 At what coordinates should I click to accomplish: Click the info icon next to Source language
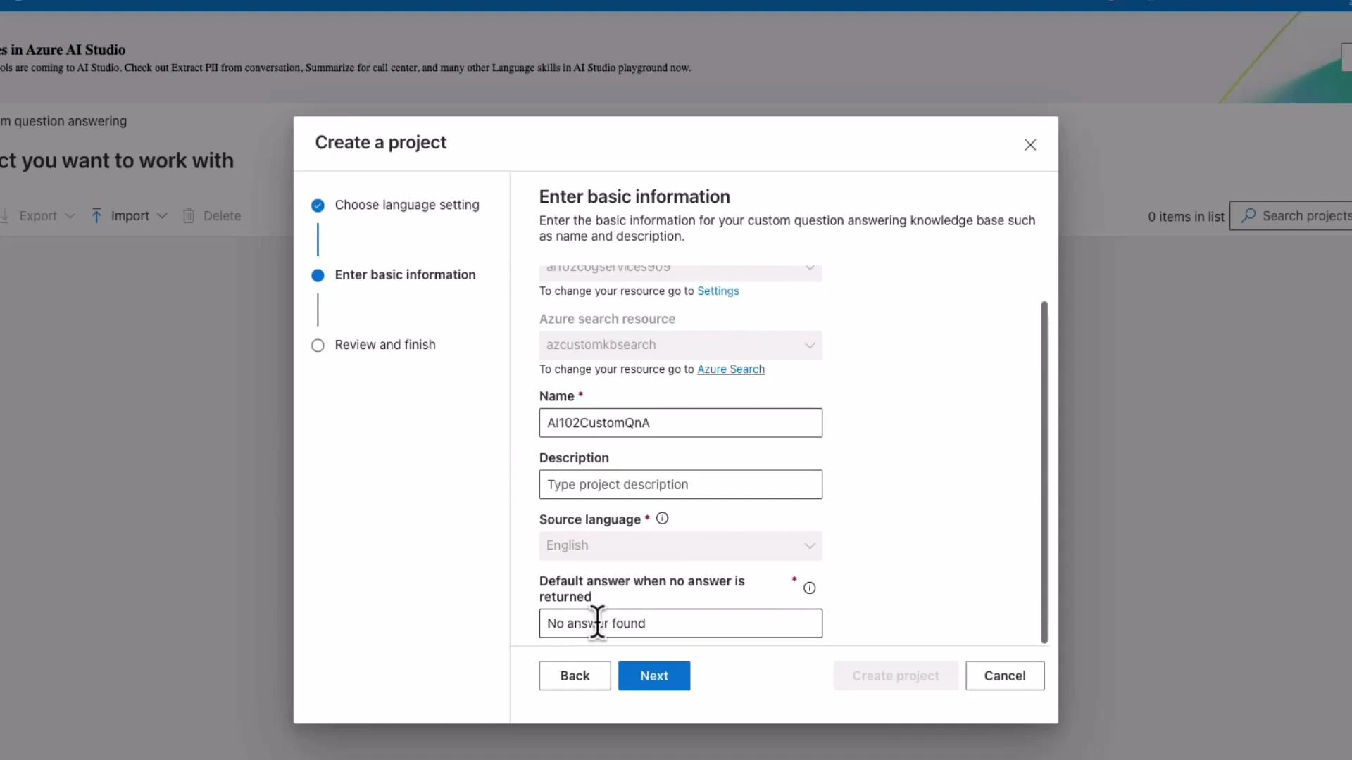661,518
